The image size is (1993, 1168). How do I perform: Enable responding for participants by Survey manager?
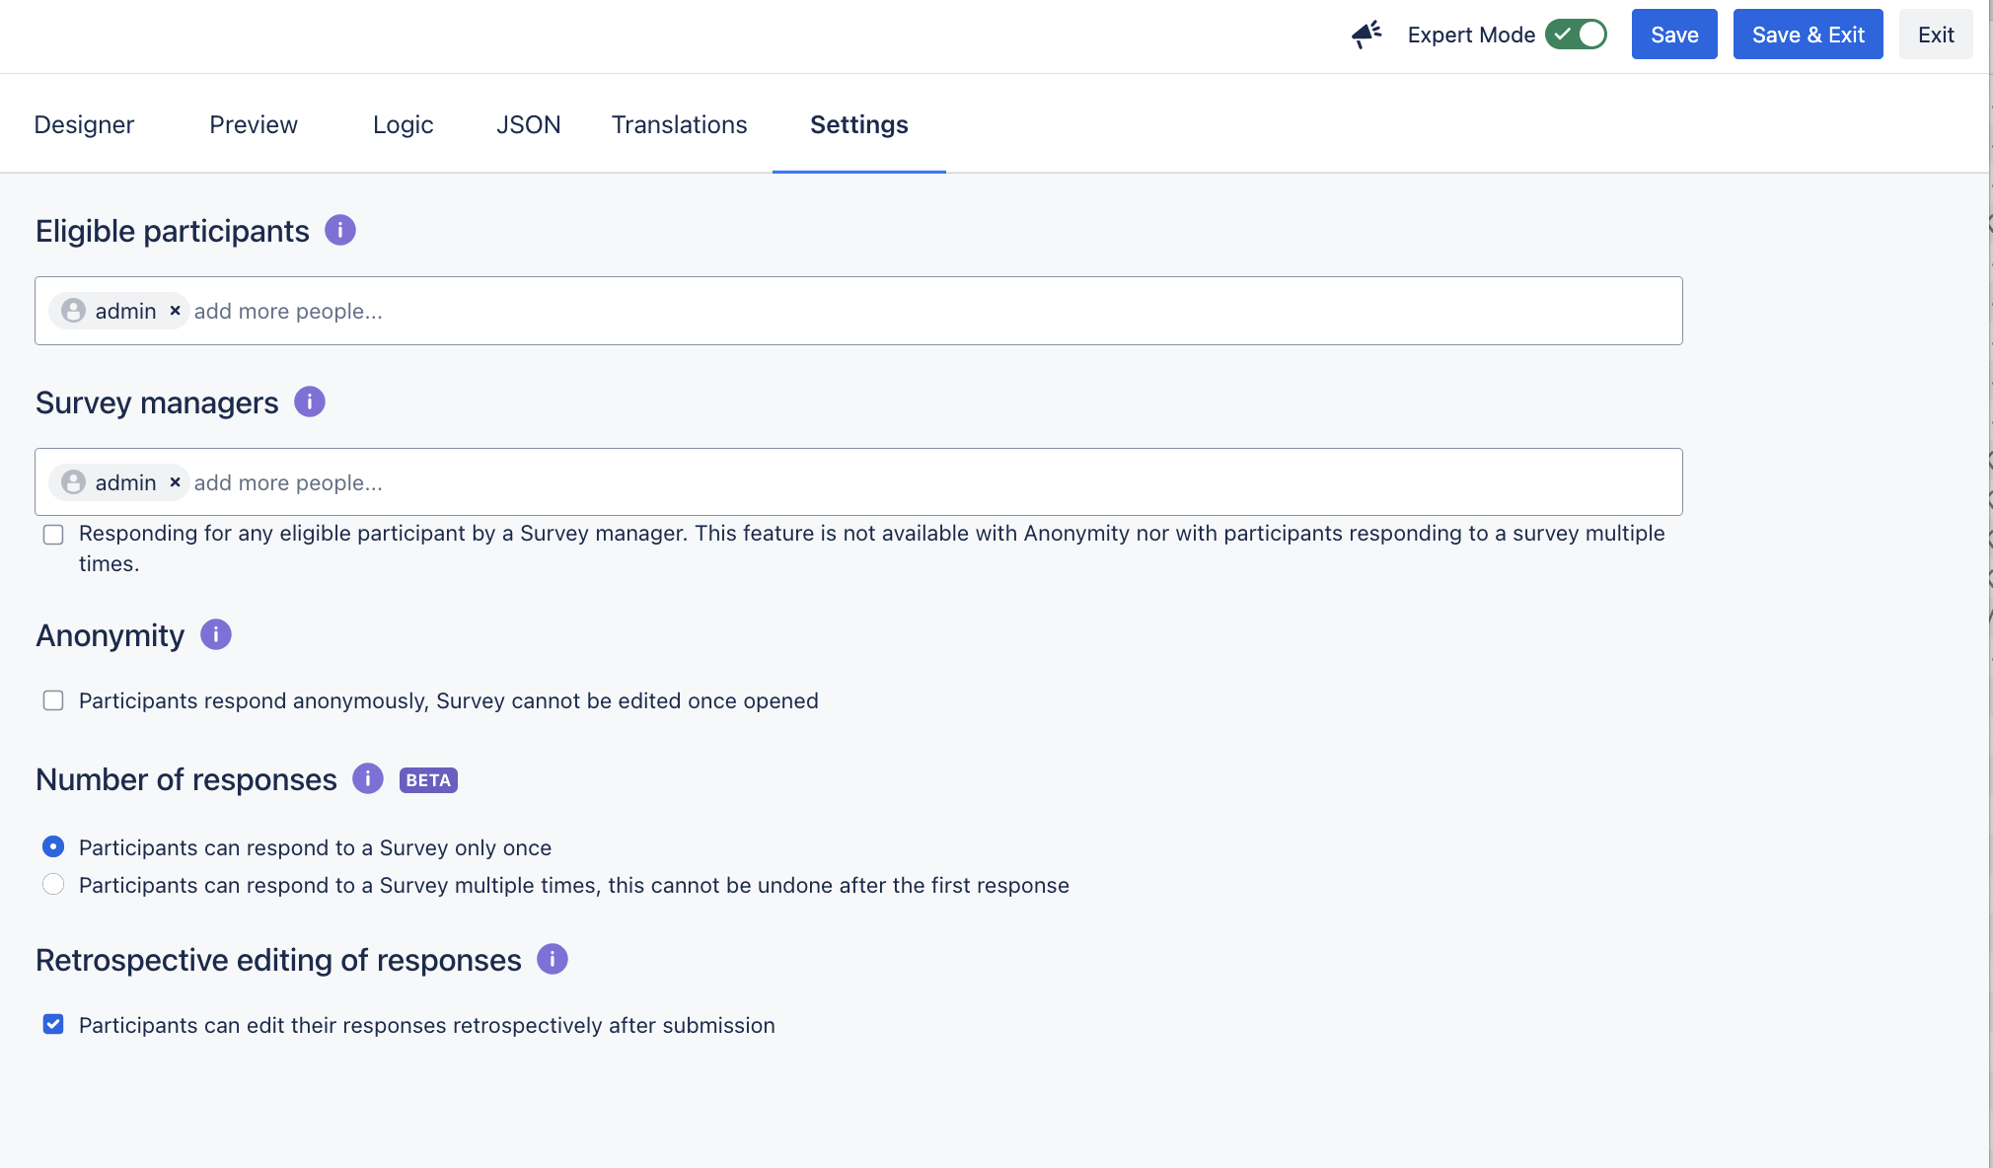(53, 535)
